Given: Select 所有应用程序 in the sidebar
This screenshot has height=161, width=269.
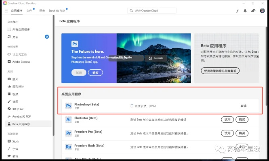Looking at the screenshot, I should [21, 29].
